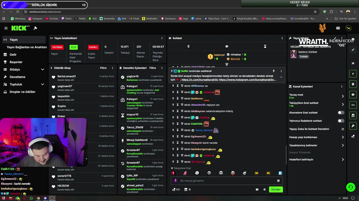The width and height of the screenshot is (359, 201).
Task: Open the instagram.com/kursatkarakilic link in pinned message
Action: pos(248,80)
